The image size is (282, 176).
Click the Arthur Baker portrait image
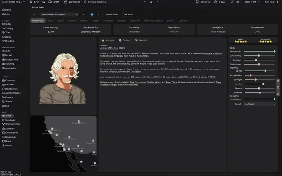63,78
